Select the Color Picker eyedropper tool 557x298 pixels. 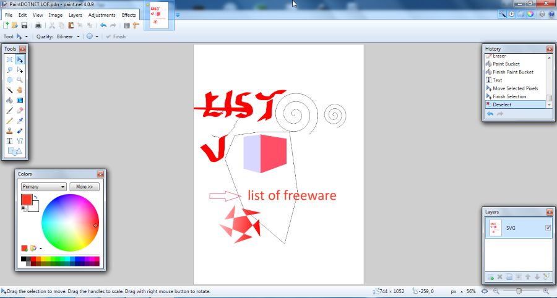[x=20, y=121]
